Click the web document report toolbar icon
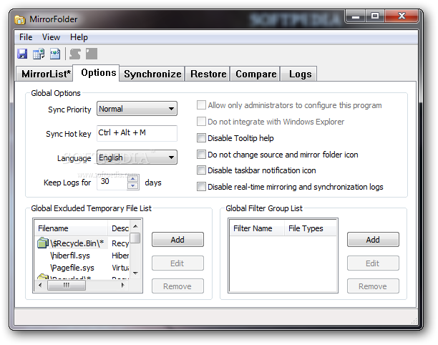The width and height of the screenshot is (438, 345). (54, 54)
